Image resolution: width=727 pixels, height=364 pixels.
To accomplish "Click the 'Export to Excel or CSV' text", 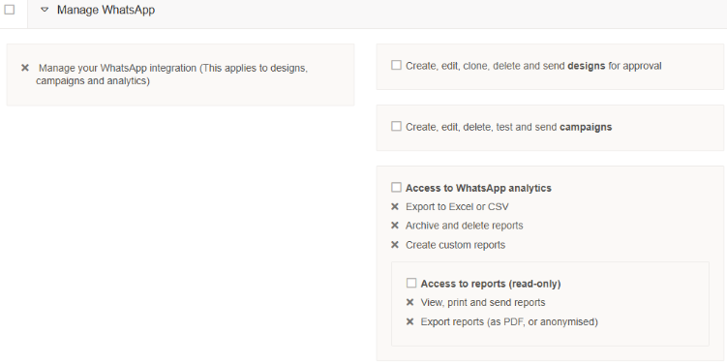I will pyautogui.click(x=457, y=207).
